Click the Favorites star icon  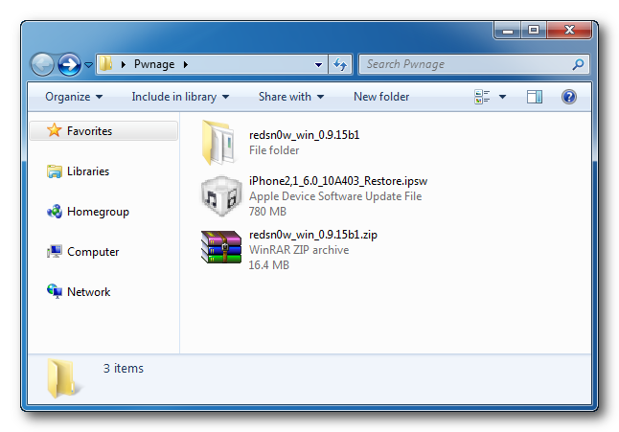[54, 130]
